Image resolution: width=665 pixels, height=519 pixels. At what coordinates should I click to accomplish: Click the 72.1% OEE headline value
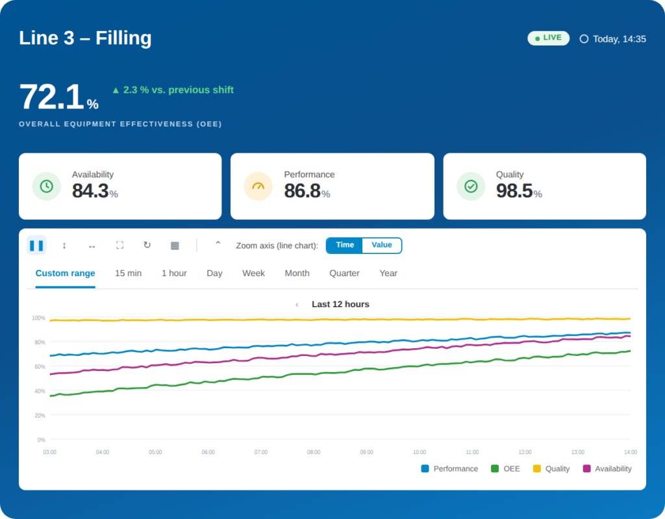click(x=58, y=97)
